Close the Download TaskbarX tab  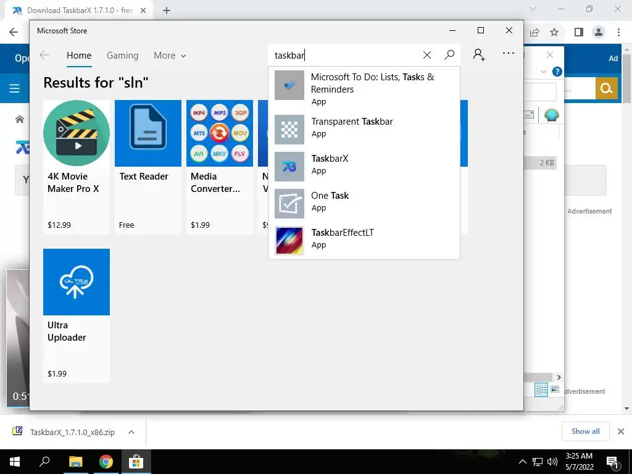[143, 10]
